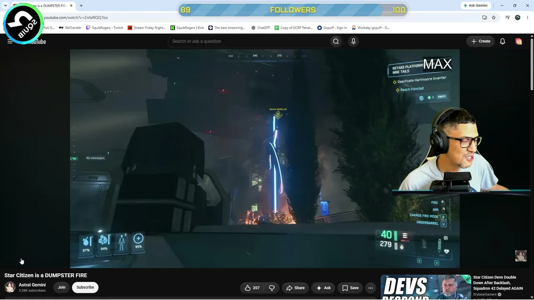Bookmark this page with the star icon

pyautogui.click(x=494, y=17)
